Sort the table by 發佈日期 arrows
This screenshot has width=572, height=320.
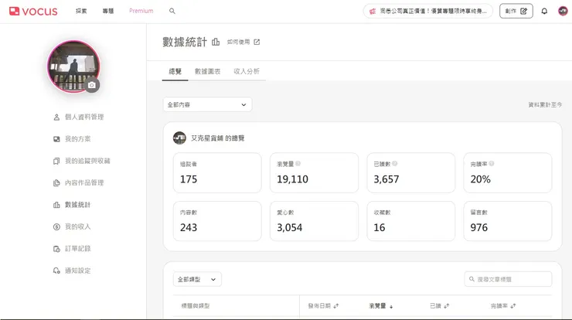(336, 306)
